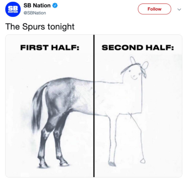Screen dimensions: 189x181
Task: Click the realistic horse's rear hoof
Action: pyautogui.click(x=44, y=165)
